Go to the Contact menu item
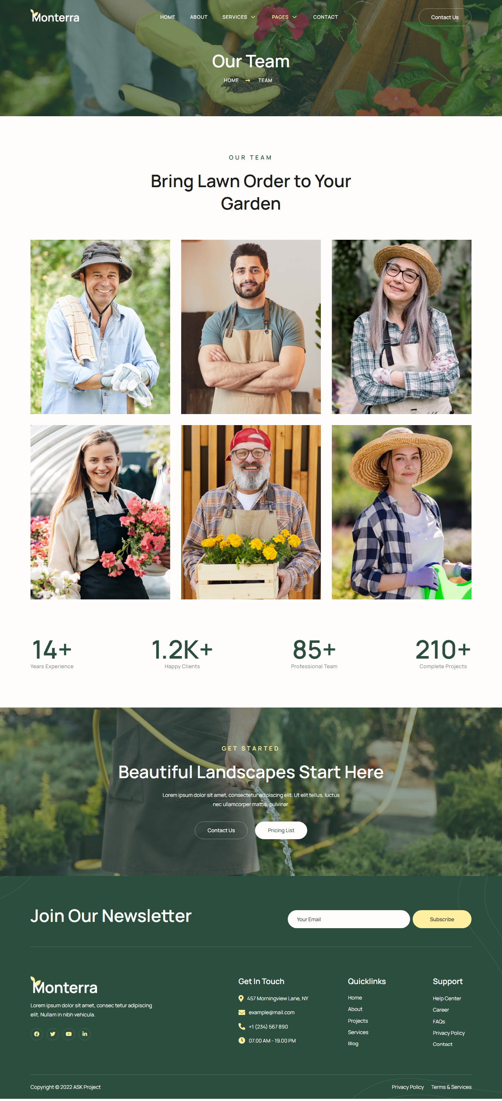Screen dimensions: 502x1101 326,17
